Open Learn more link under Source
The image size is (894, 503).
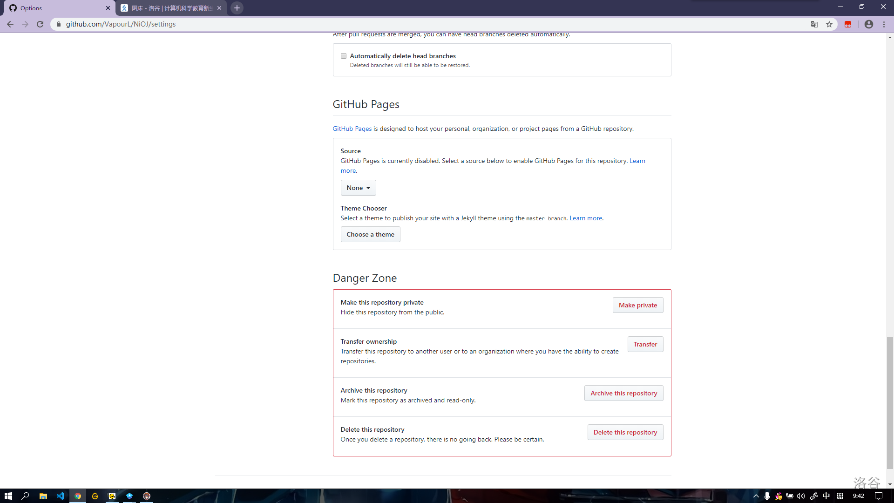[637, 161]
